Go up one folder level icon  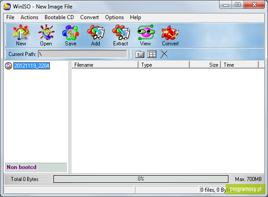tap(140, 54)
